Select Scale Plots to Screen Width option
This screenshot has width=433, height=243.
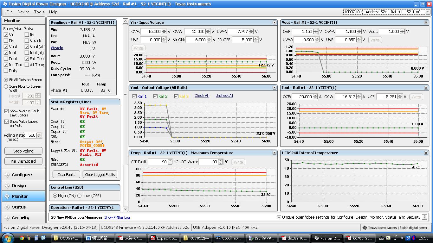coord(6,86)
